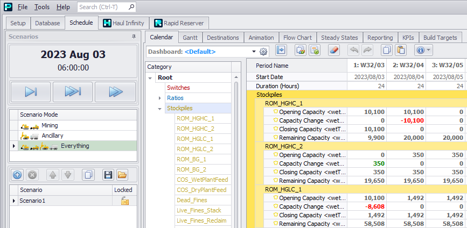Open scenario using the folder icon
The height and width of the screenshot is (228, 467).
coord(122,175)
